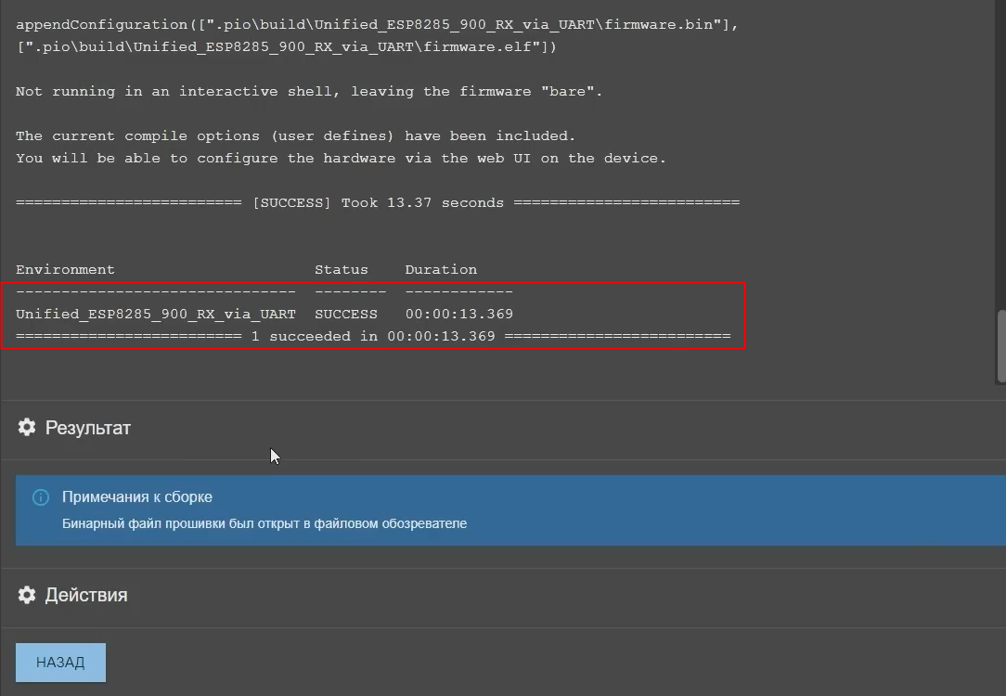Click the SUCCESS status in the results row
This screenshot has height=696, width=1006.
tap(345, 314)
